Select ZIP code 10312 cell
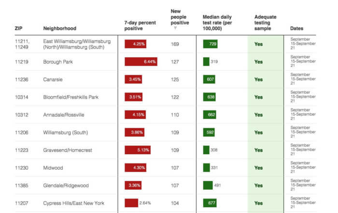This screenshot has width=338, height=213. [22, 115]
